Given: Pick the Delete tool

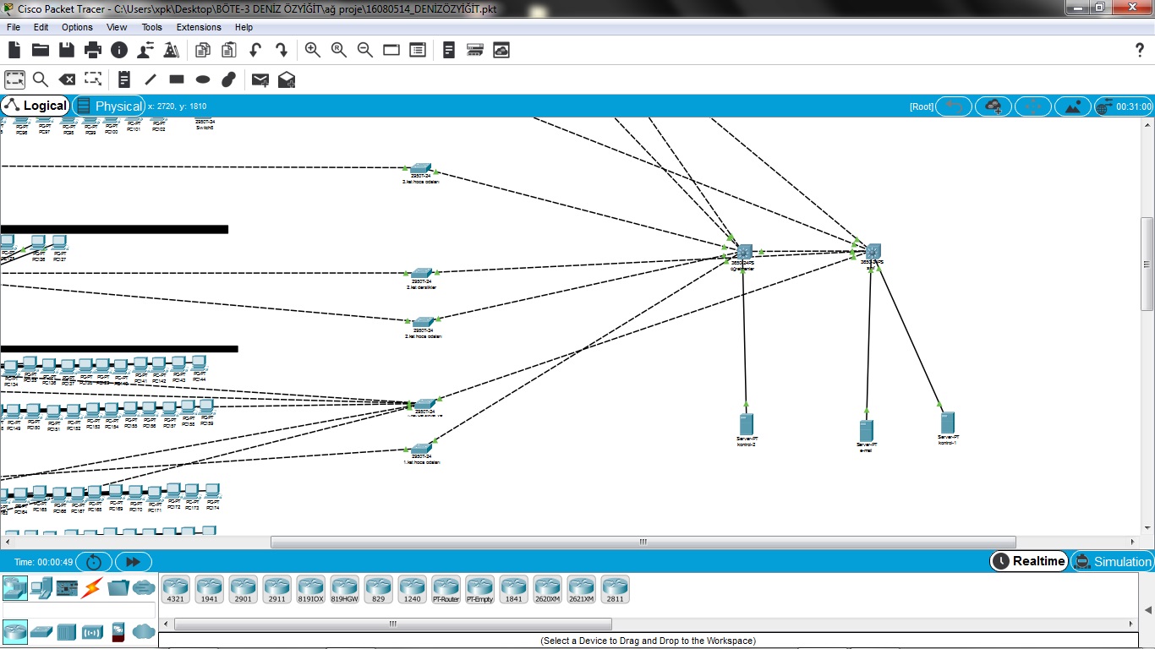Looking at the screenshot, I should [x=67, y=79].
